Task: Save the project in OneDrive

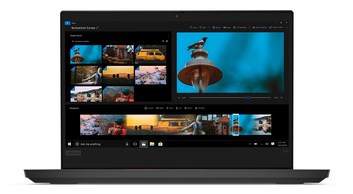Action: [260, 28]
